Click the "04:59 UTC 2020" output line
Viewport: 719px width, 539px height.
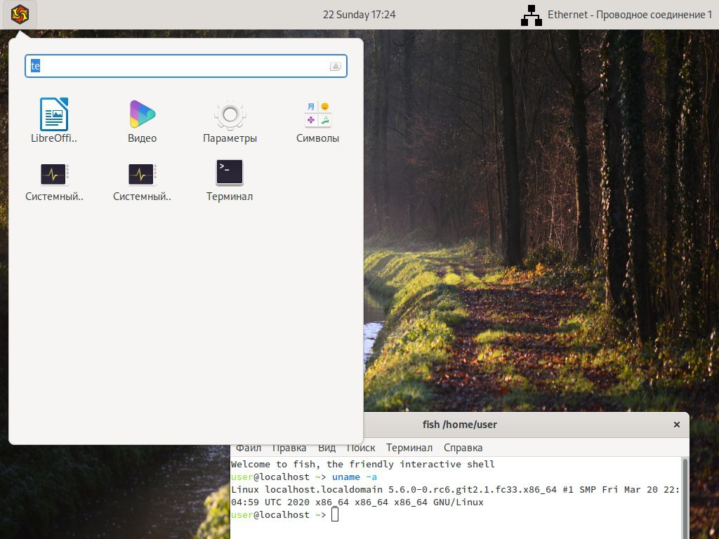coord(357,503)
